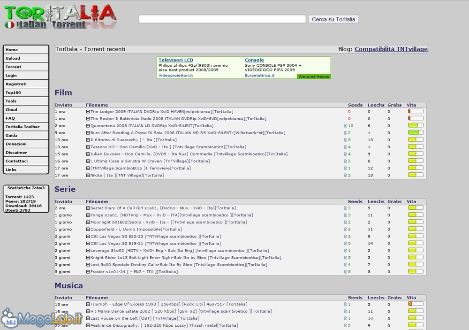Open the Donazioni sidebar item
The height and width of the screenshot is (330, 469).
[26, 144]
